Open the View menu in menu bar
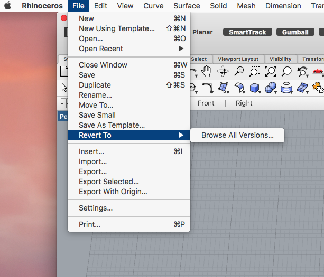 point(125,6)
